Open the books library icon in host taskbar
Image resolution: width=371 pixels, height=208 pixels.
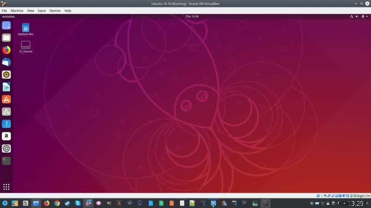point(224,203)
